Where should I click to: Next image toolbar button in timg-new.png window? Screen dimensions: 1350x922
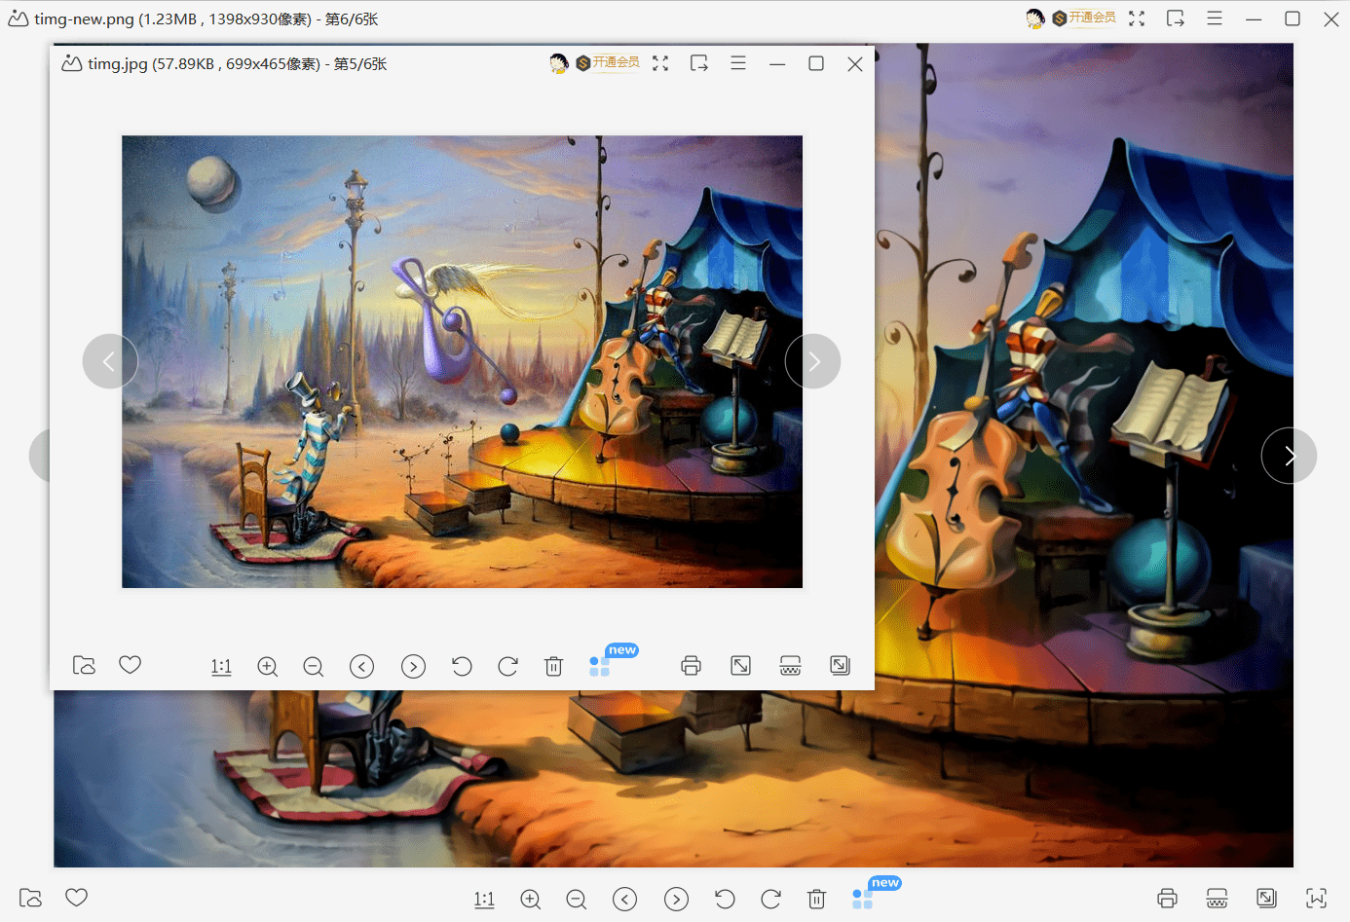click(677, 900)
